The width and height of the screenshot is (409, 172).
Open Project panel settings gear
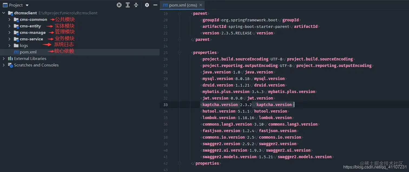pos(147,5)
